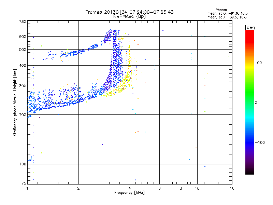Click the y-axis tick label '400'

pyautogui.click(x=23, y=65)
